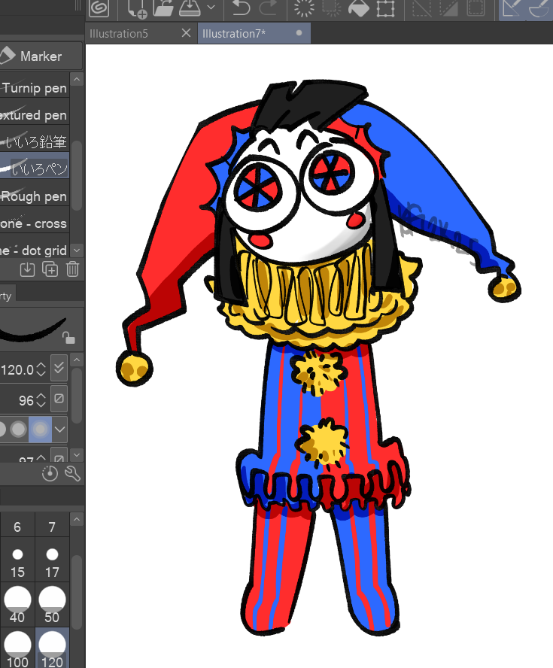Choose brush size preset 40
553x668 pixels.
(x=17, y=605)
